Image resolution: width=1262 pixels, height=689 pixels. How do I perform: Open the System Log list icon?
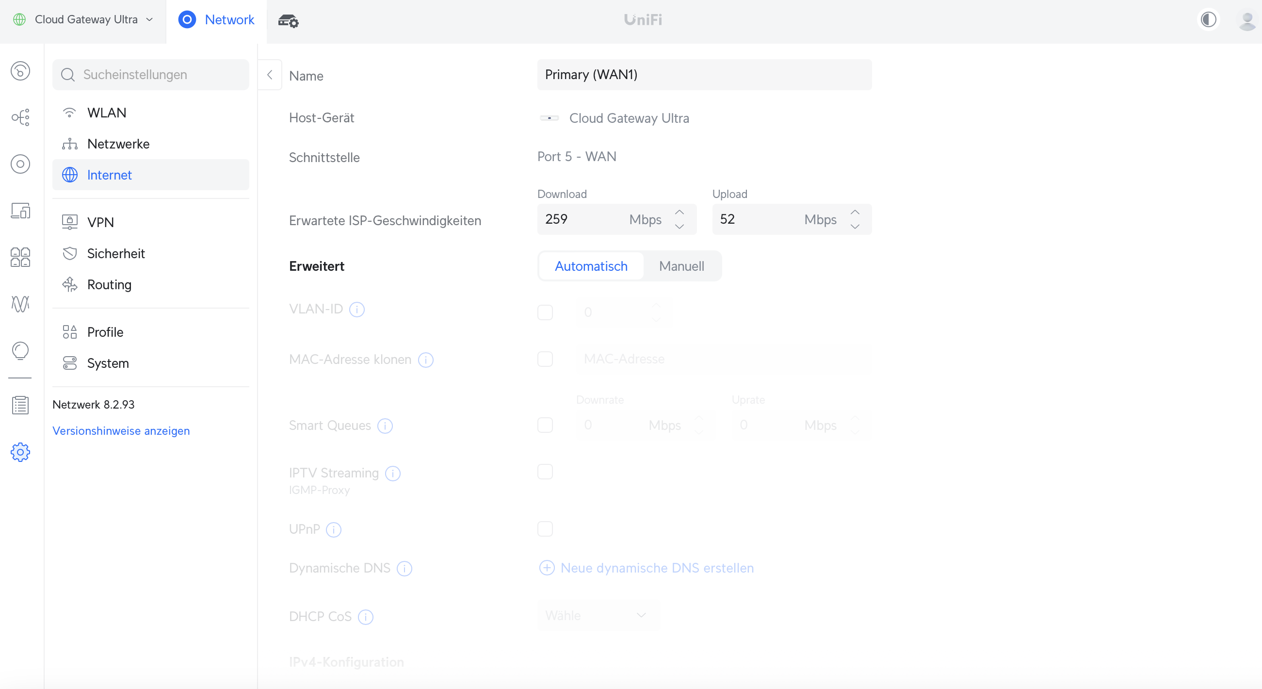[20, 405]
